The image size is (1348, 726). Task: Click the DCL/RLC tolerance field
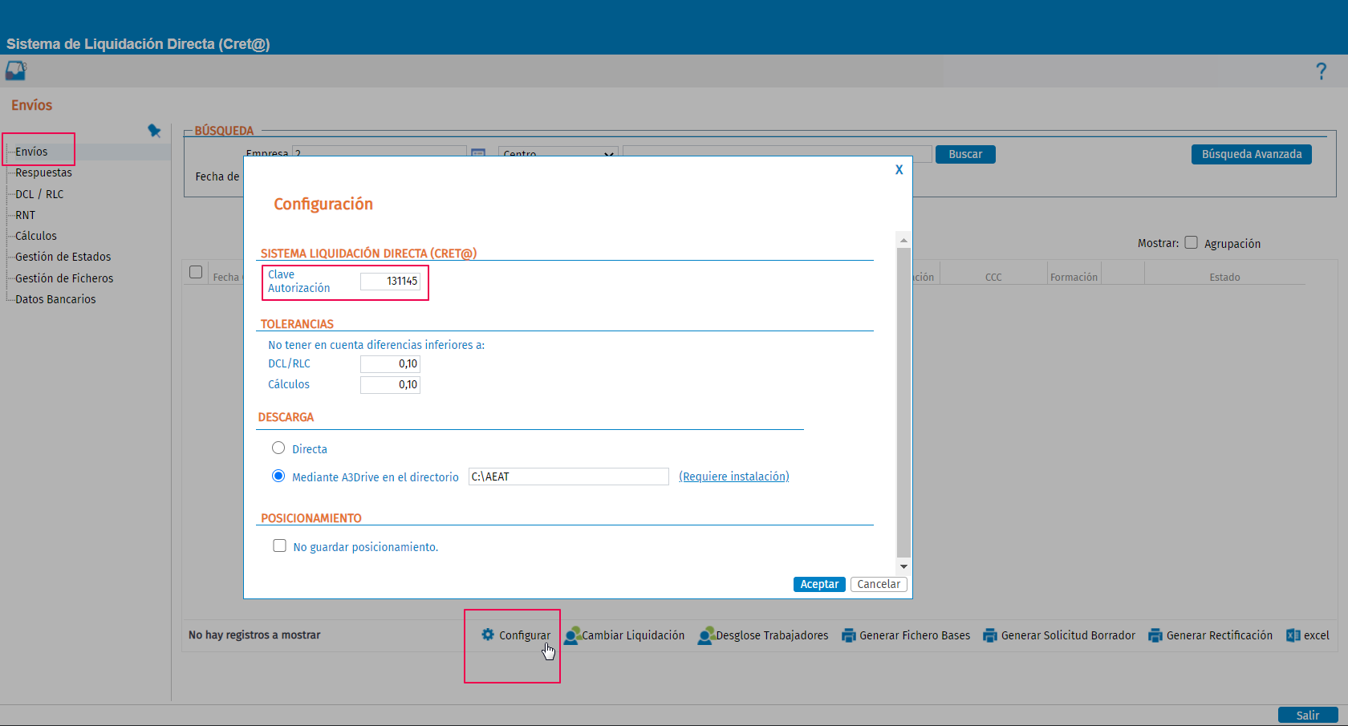coord(390,363)
